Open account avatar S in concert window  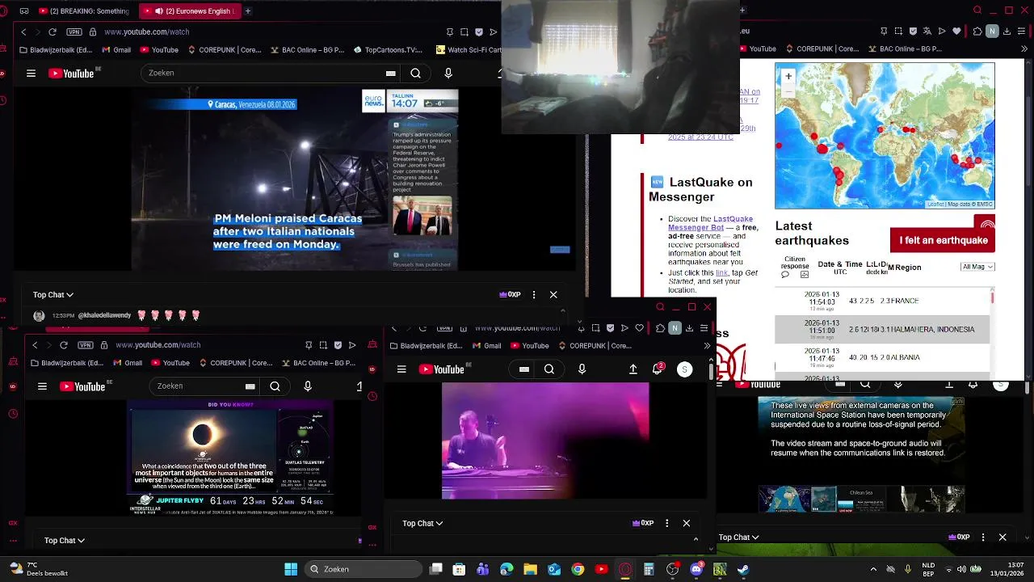[x=684, y=369]
